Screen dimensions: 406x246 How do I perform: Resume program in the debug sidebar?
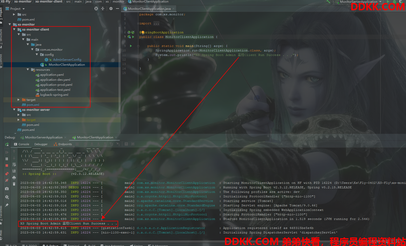[7, 152]
